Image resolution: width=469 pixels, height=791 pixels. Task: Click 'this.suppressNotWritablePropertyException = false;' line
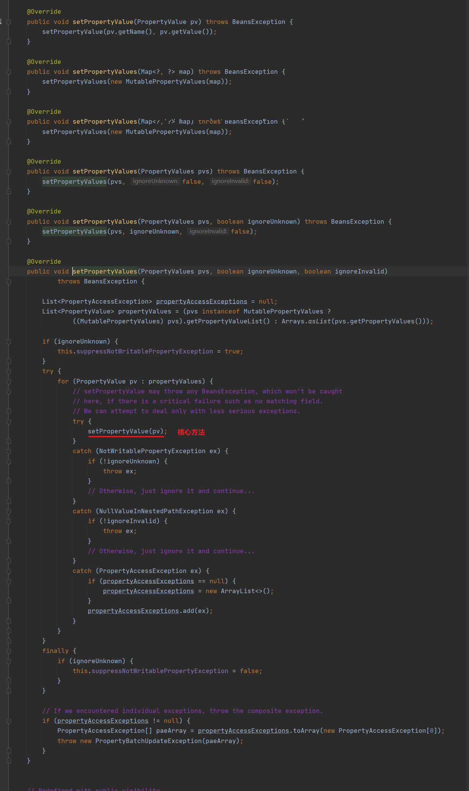coord(167,671)
